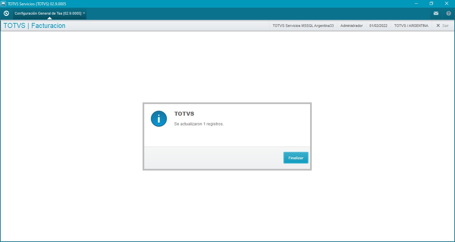This screenshot has width=455, height=242.
Task: Click the TOTVS heading in the dialog
Action: (184, 114)
